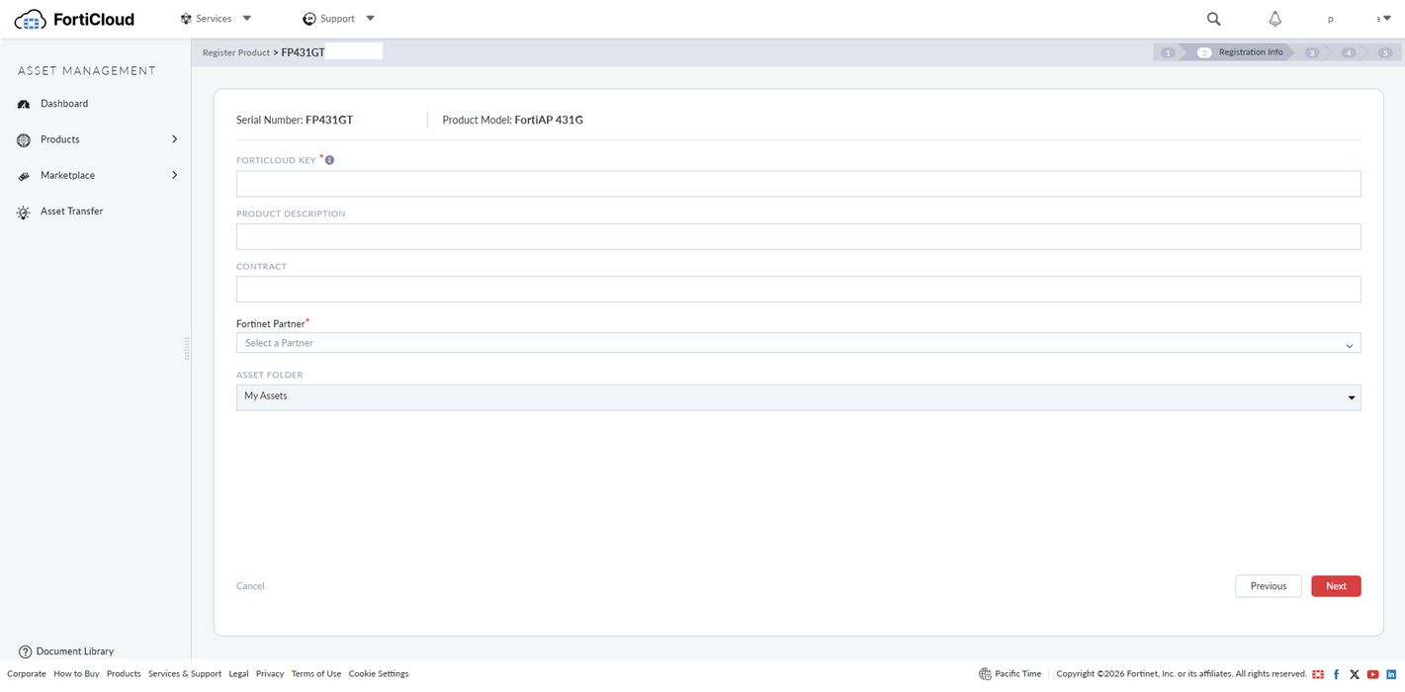Click Register Product breadcrumb link

tap(236, 52)
